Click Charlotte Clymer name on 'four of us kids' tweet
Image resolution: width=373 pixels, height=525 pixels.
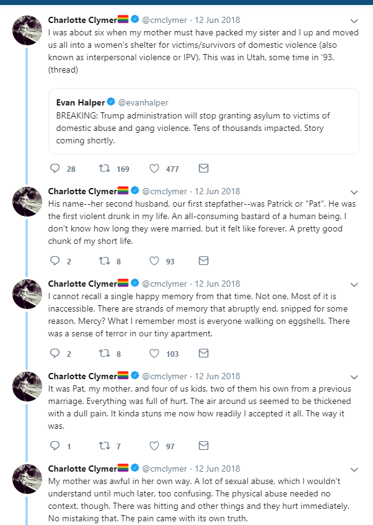(82, 376)
